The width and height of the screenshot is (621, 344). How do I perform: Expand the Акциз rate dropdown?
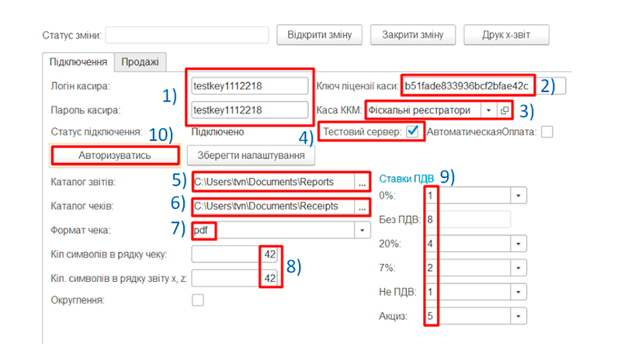pyautogui.click(x=517, y=316)
